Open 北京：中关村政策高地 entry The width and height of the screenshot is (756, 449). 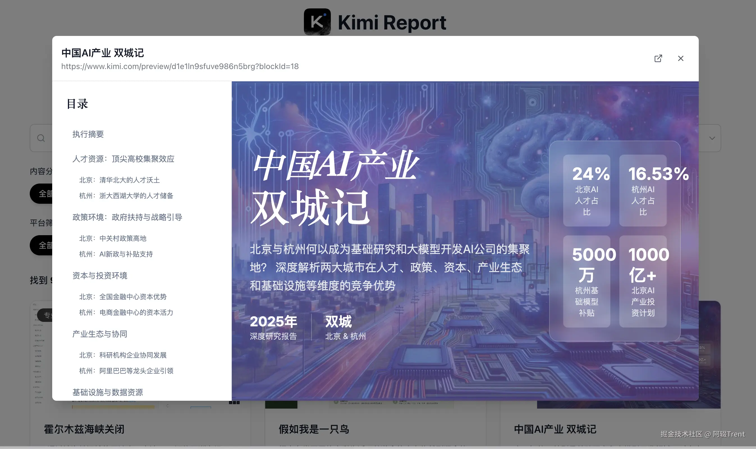[x=113, y=239]
